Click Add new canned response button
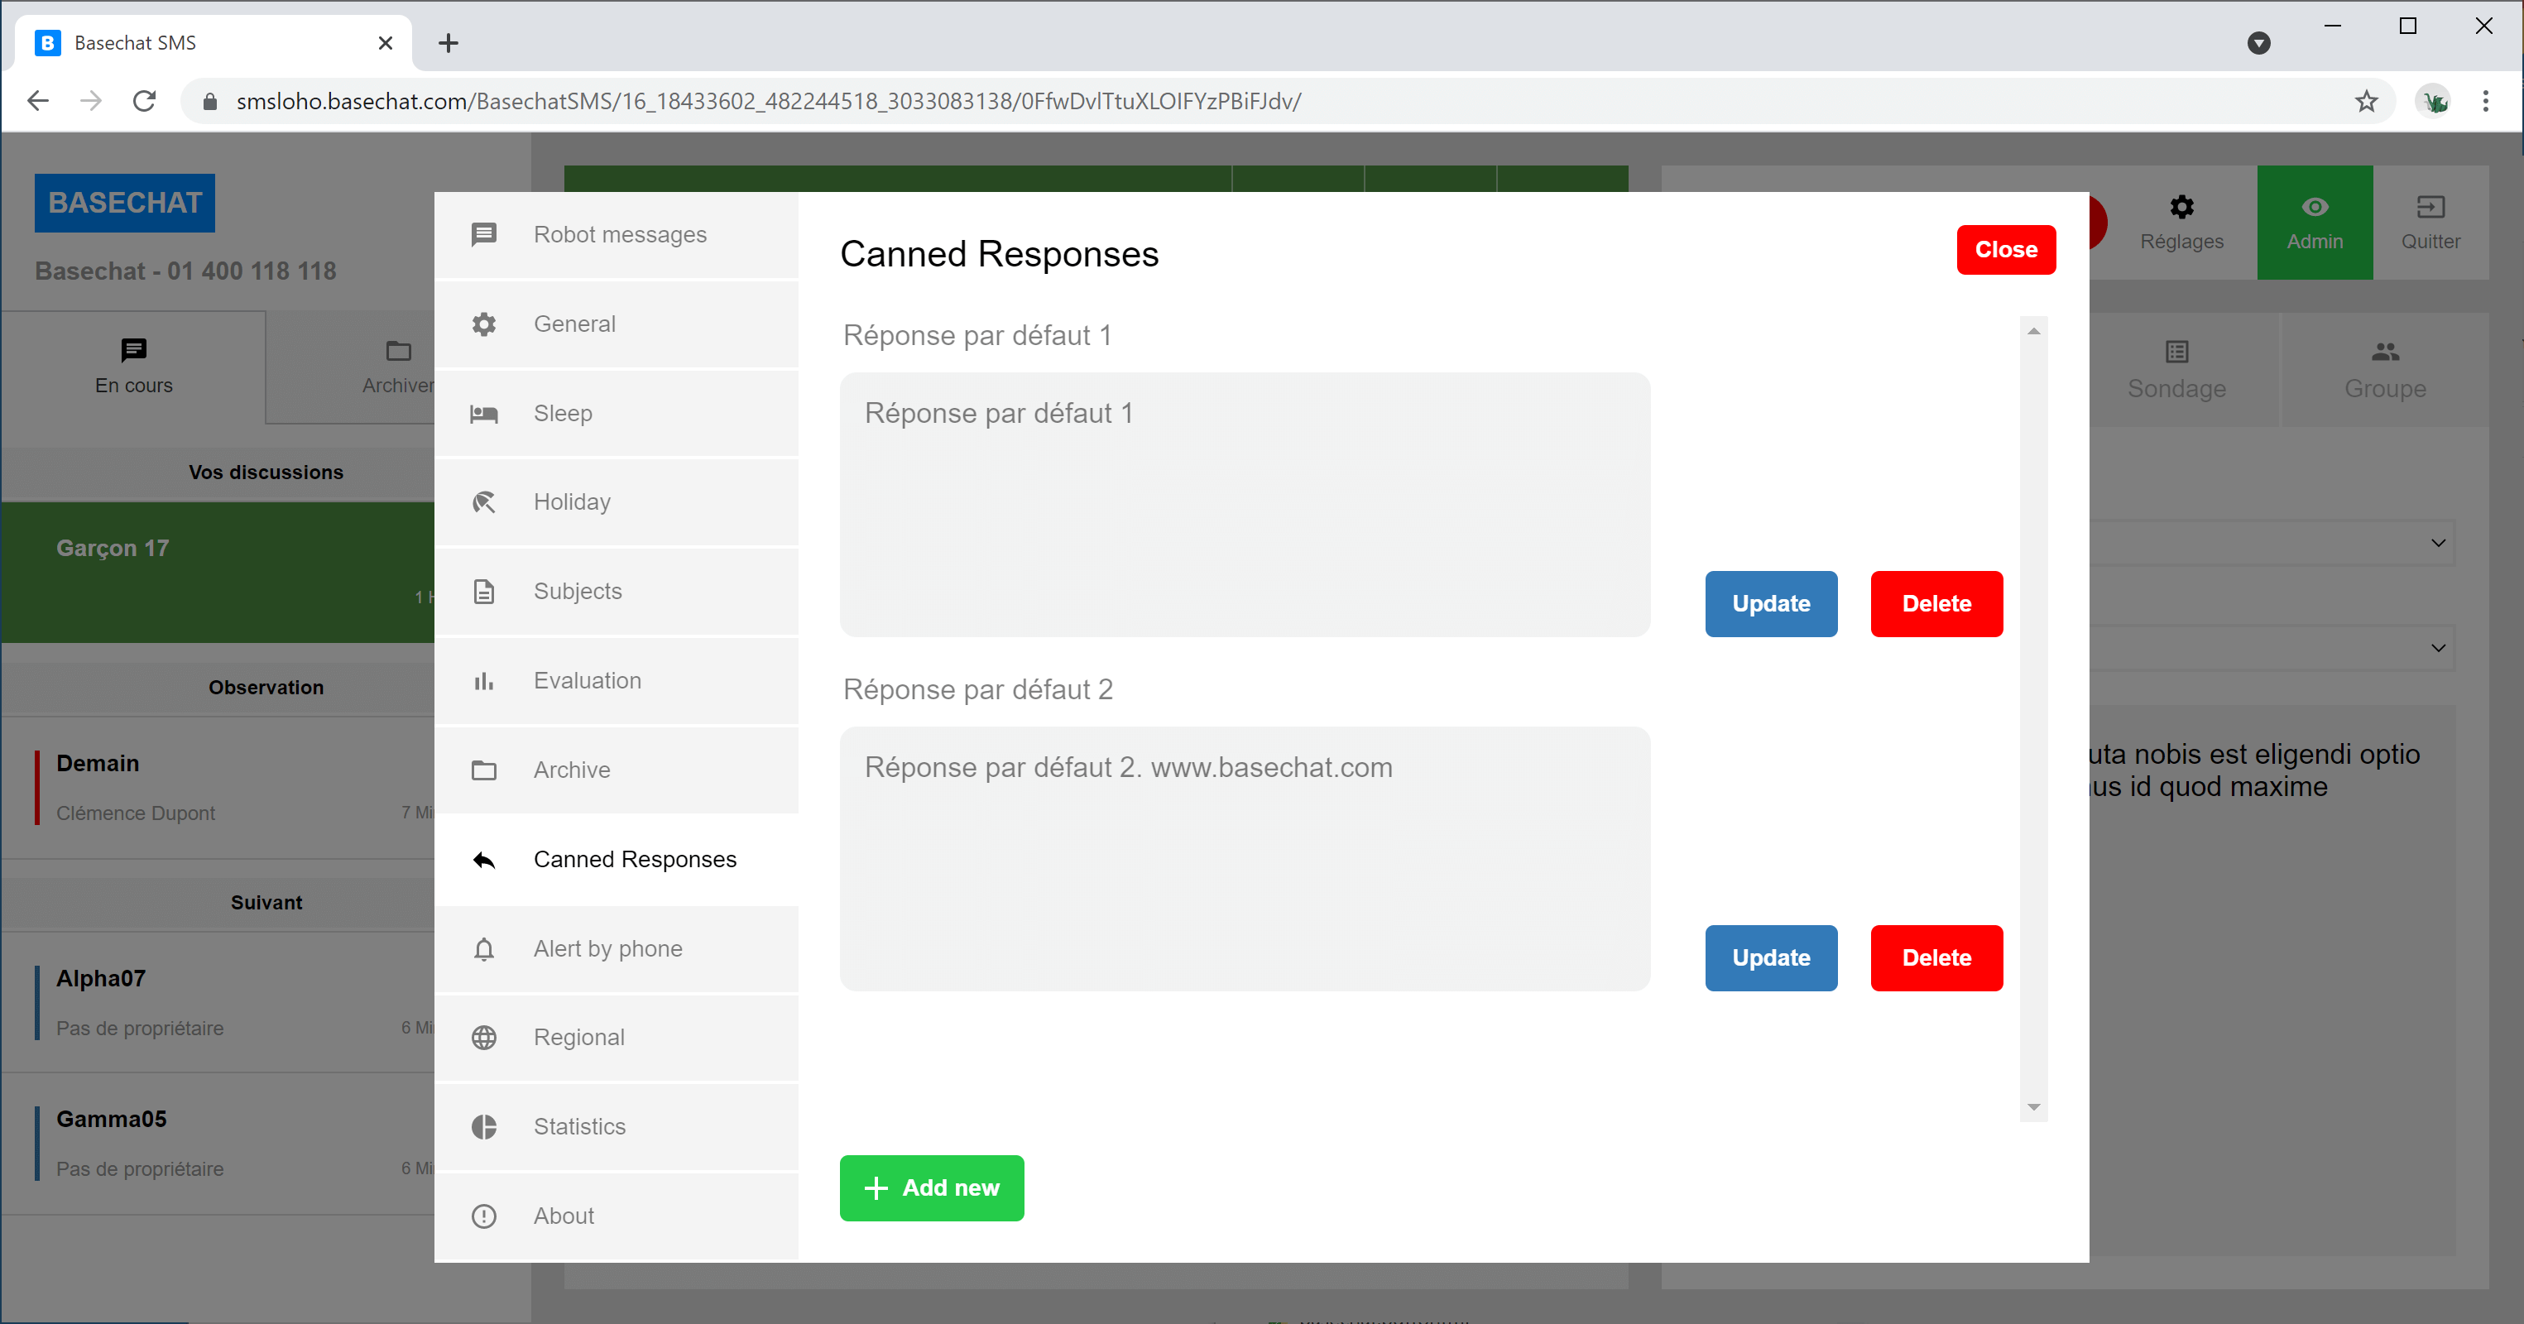The image size is (2524, 1324). (931, 1187)
